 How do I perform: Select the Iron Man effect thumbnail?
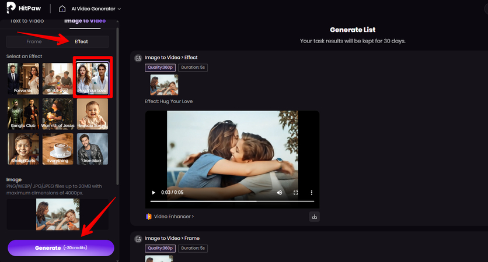pos(92,148)
